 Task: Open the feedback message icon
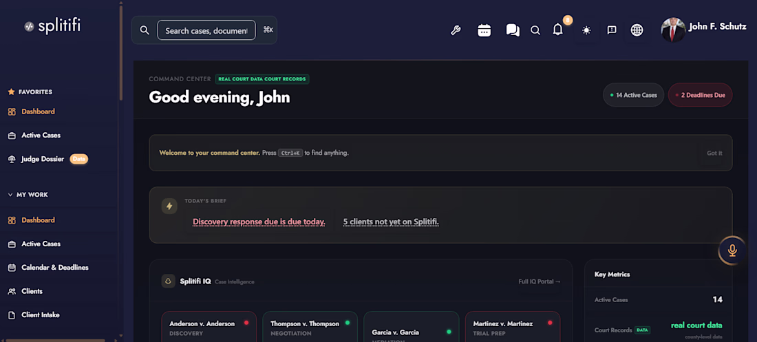point(612,30)
